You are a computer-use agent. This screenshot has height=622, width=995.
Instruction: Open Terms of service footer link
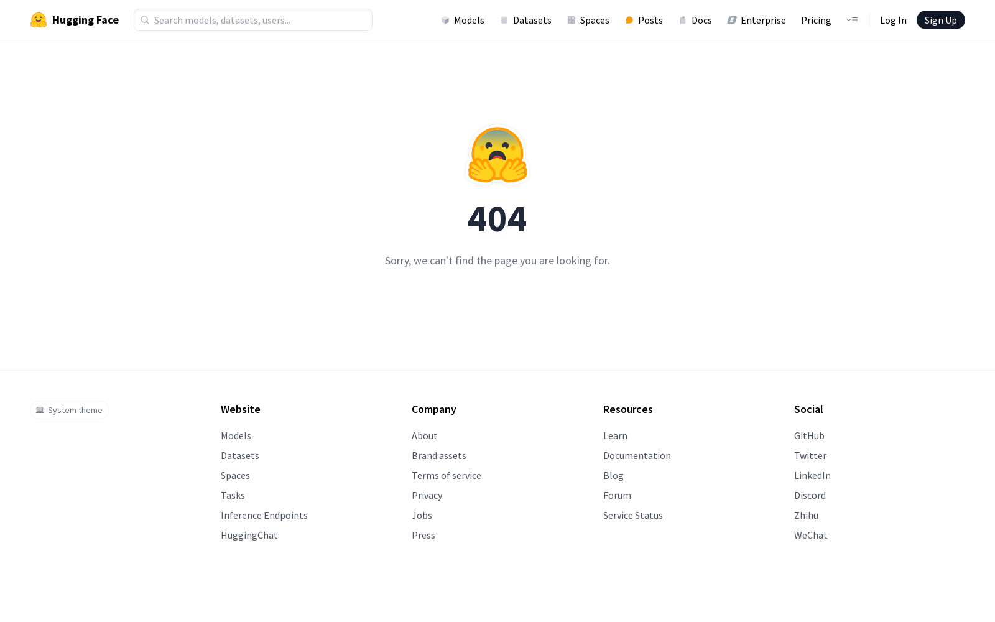tap(447, 476)
